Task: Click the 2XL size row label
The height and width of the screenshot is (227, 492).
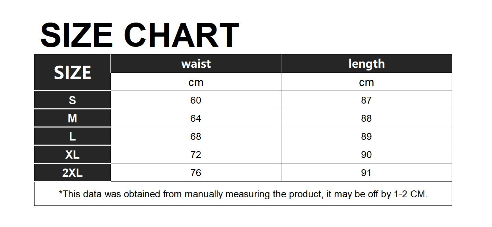Action: pos(72,173)
